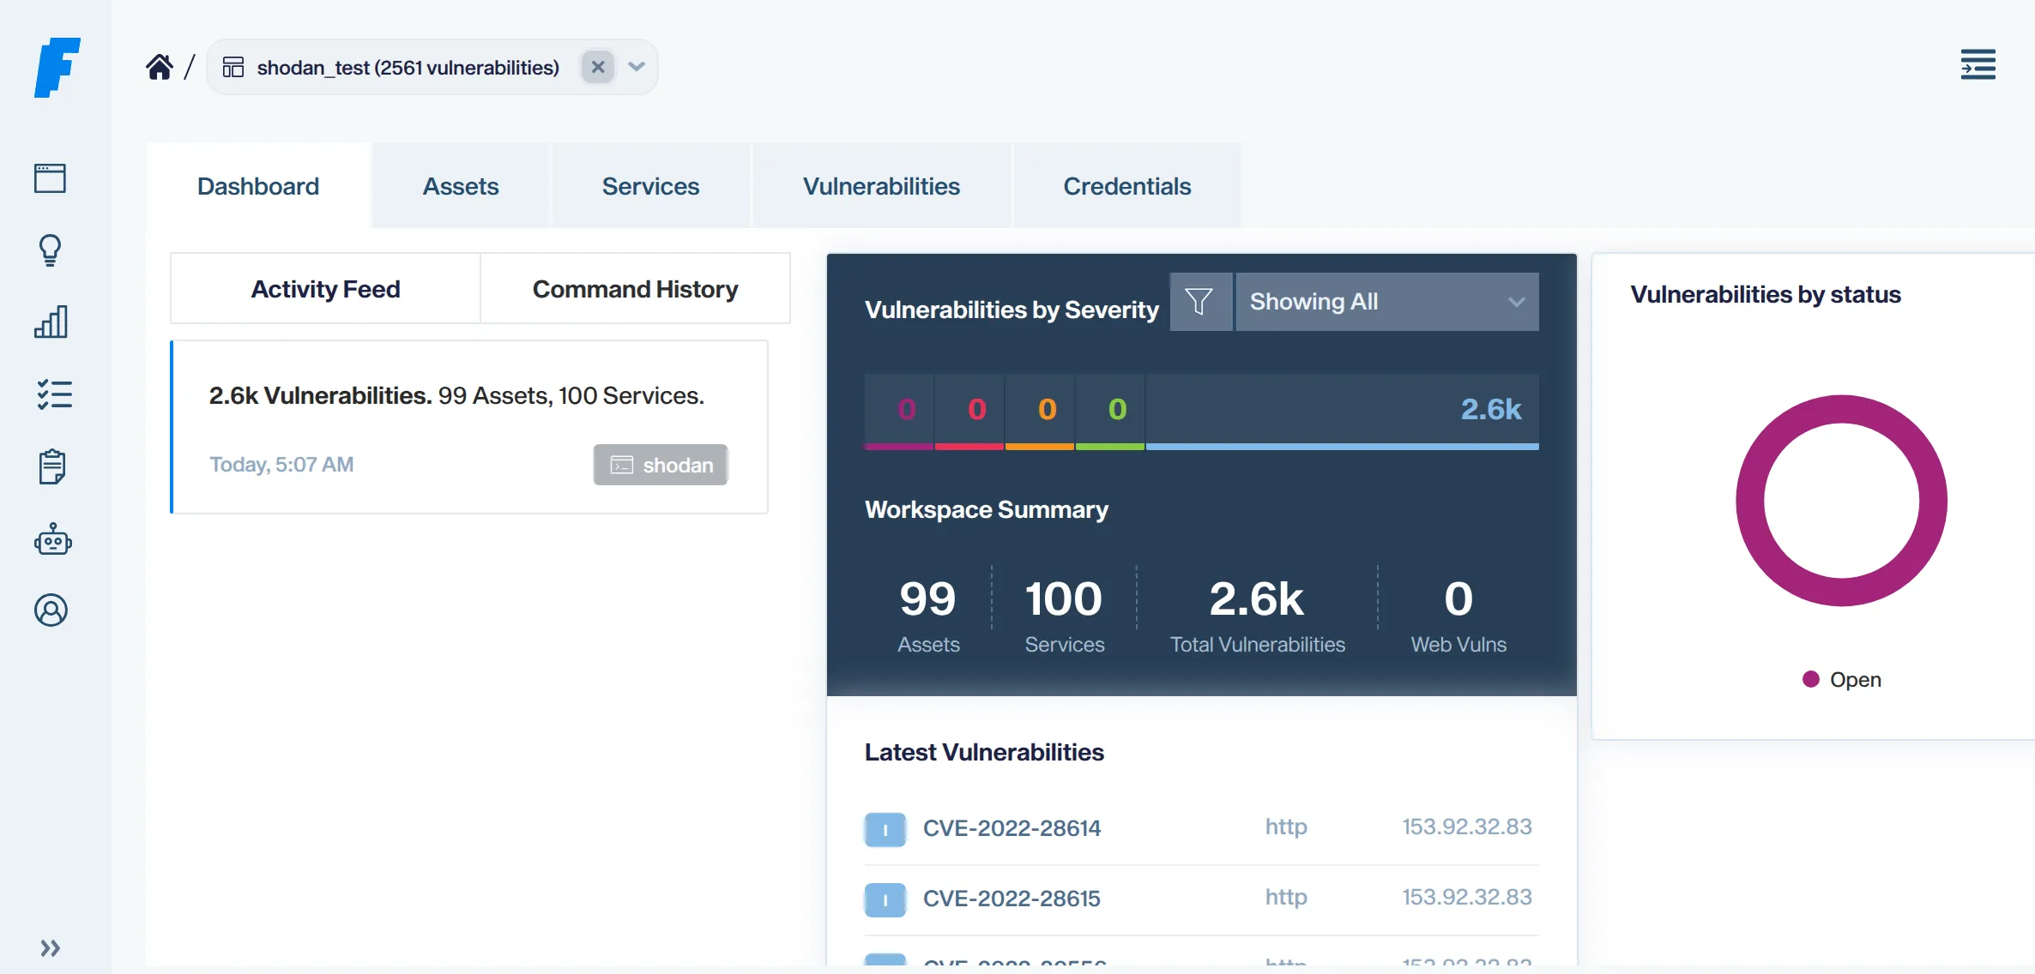Viewport: 2035px width, 974px height.
Task: Open the planner checklist icon
Action: [53, 394]
